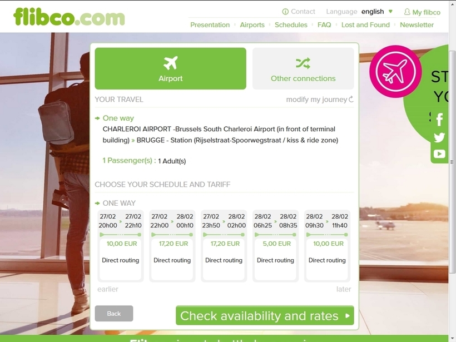
Task: Click the My flibco user icon
Action: [407, 12]
